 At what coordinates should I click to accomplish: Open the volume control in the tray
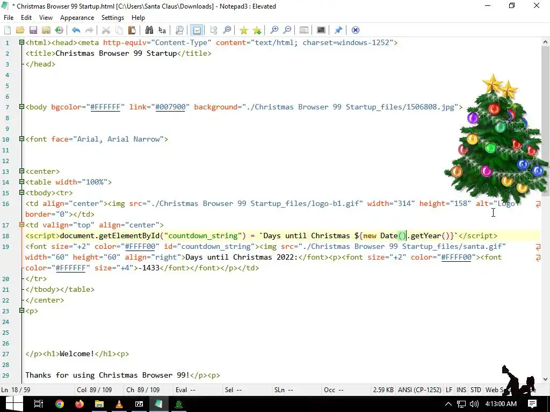(x=474, y=404)
